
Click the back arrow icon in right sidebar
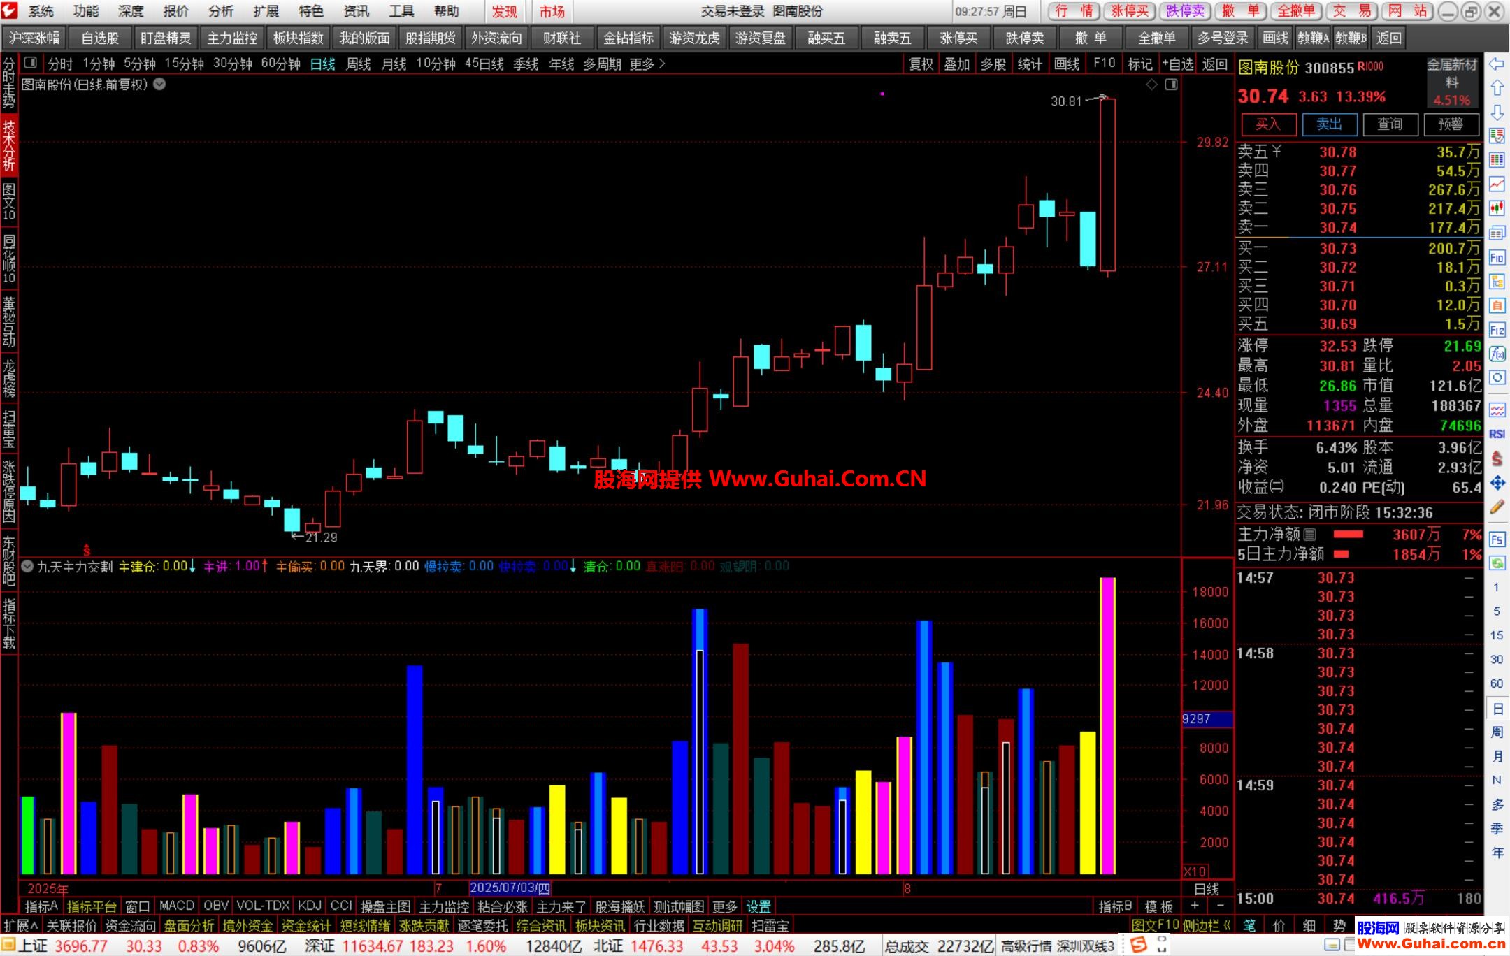1497,64
